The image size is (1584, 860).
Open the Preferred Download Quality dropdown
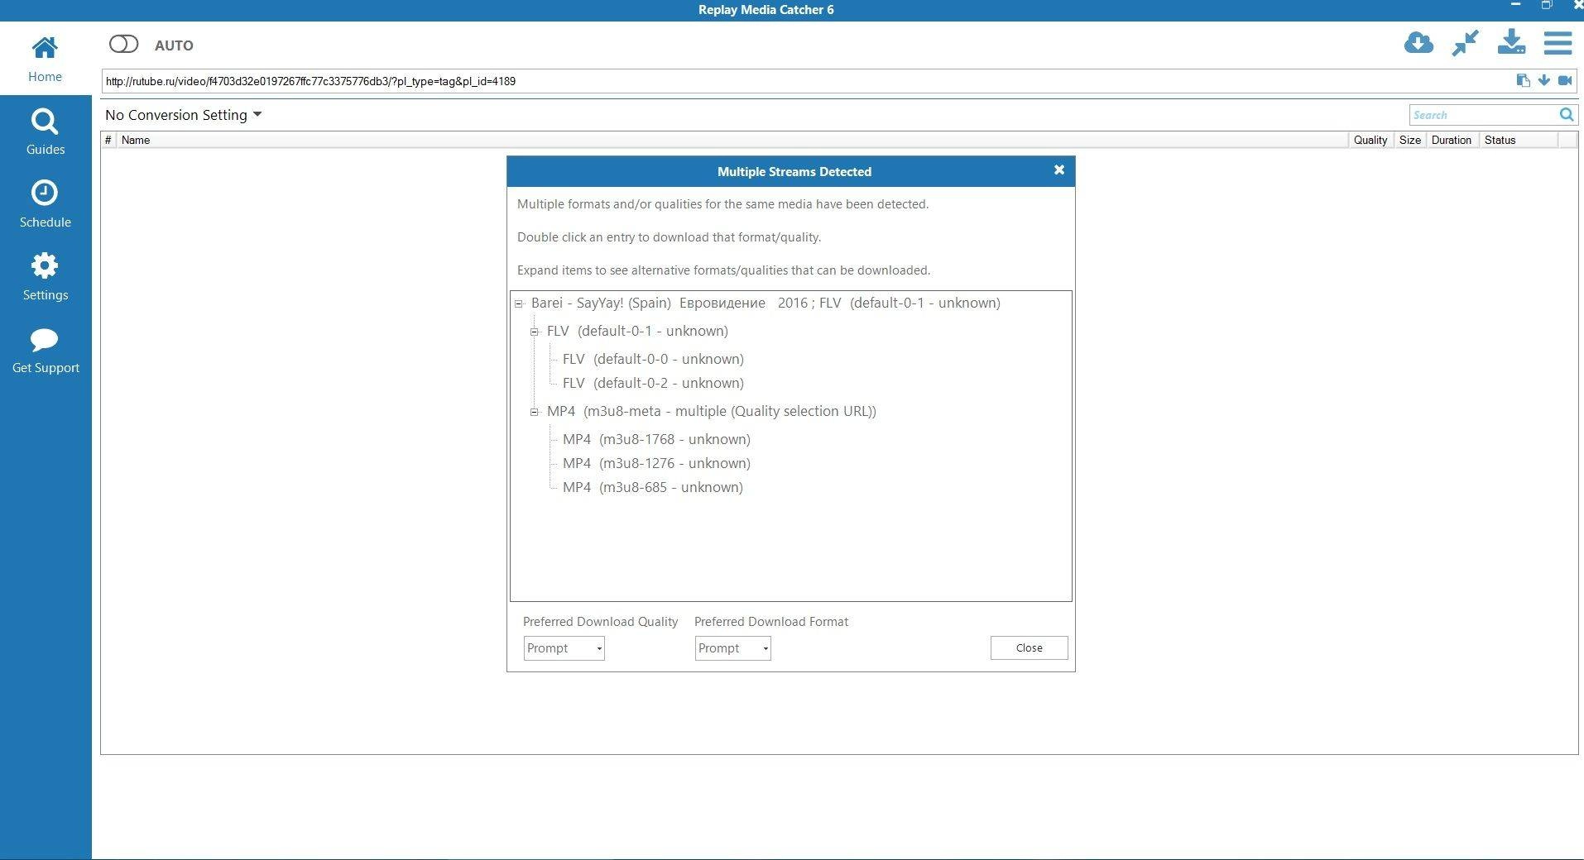point(564,648)
